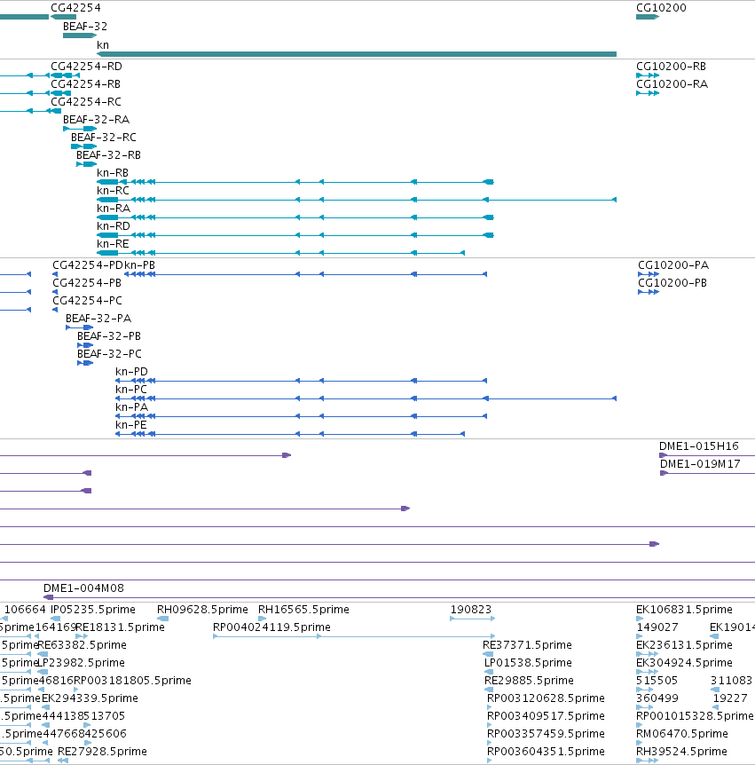The width and height of the screenshot is (755, 765).
Task: Select the RP003120628.5prime EST label
Action: pyautogui.click(x=546, y=698)
